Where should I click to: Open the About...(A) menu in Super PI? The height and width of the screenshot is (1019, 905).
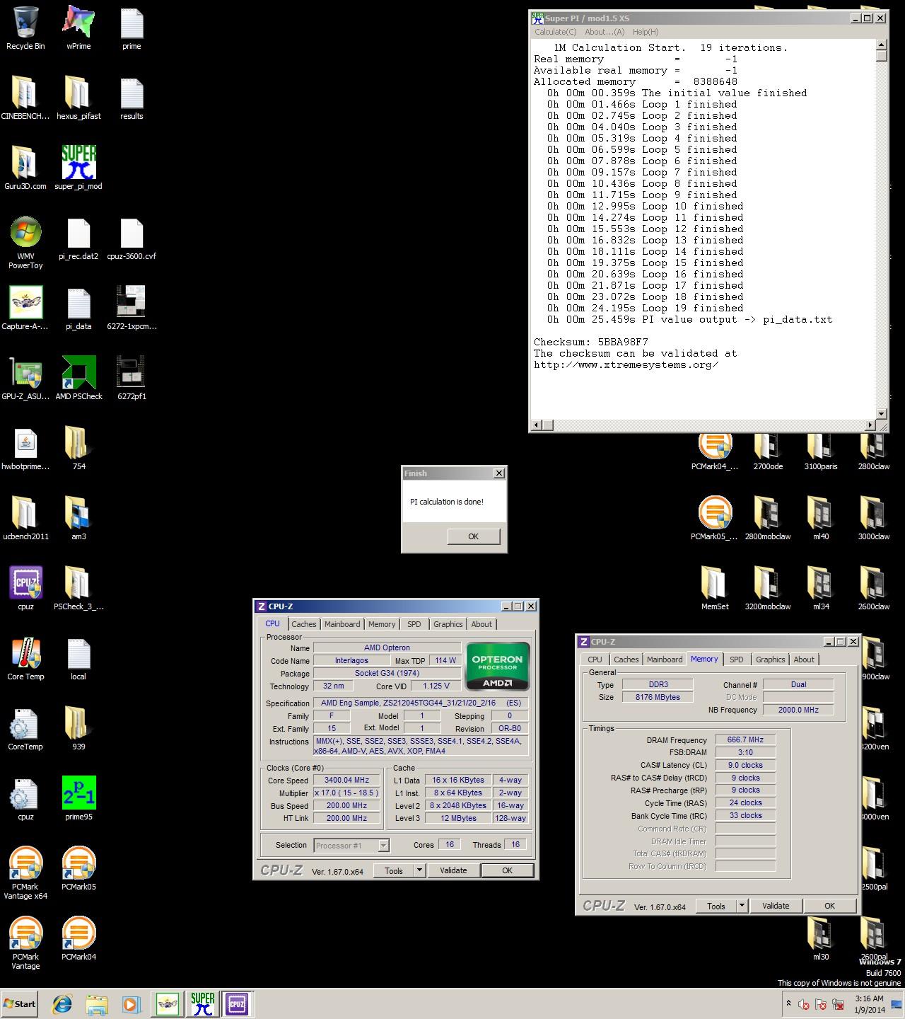click(605, 32)
